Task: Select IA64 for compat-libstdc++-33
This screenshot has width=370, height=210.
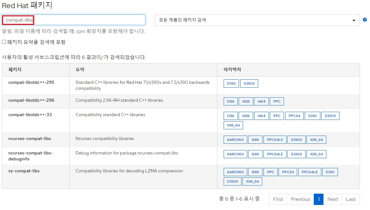Action: tap(261, 116)
